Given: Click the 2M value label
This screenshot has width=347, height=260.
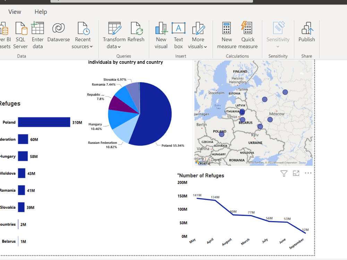Looking at the screenshot, I should click(23, 225).
